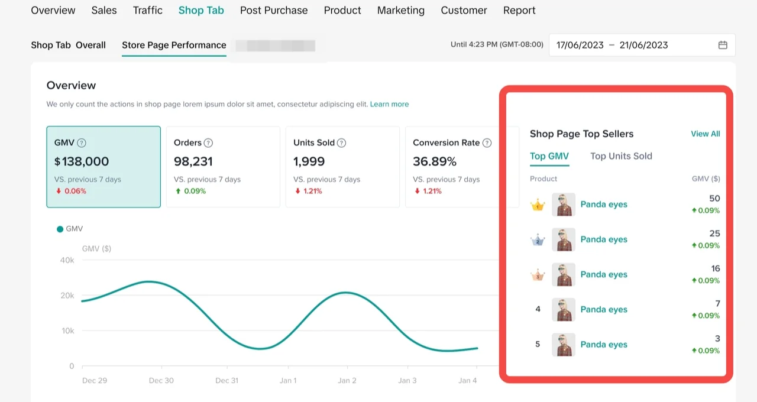The width and height of the screenshot is (757, 402).
Task: Open the Store Page Performance tab
Action: click(x=174, y=45)
